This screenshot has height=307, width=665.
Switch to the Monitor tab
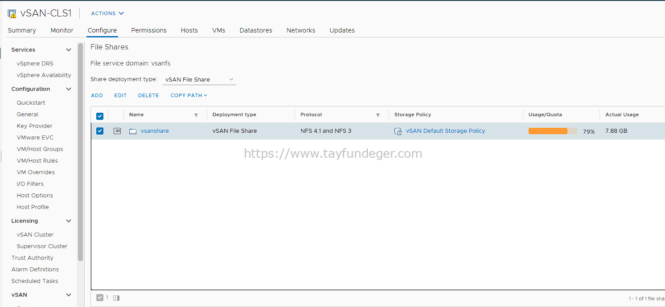(62, 30)
